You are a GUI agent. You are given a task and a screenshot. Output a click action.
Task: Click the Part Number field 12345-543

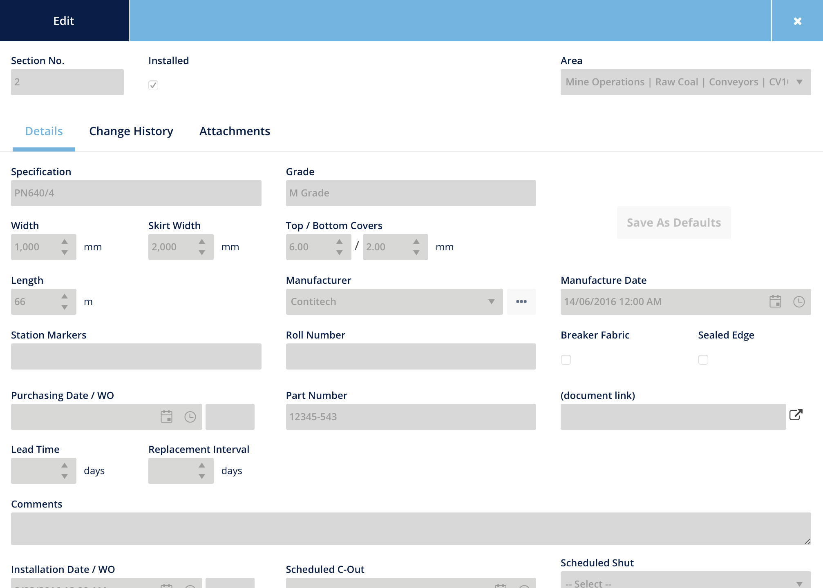tap(411, 417)
